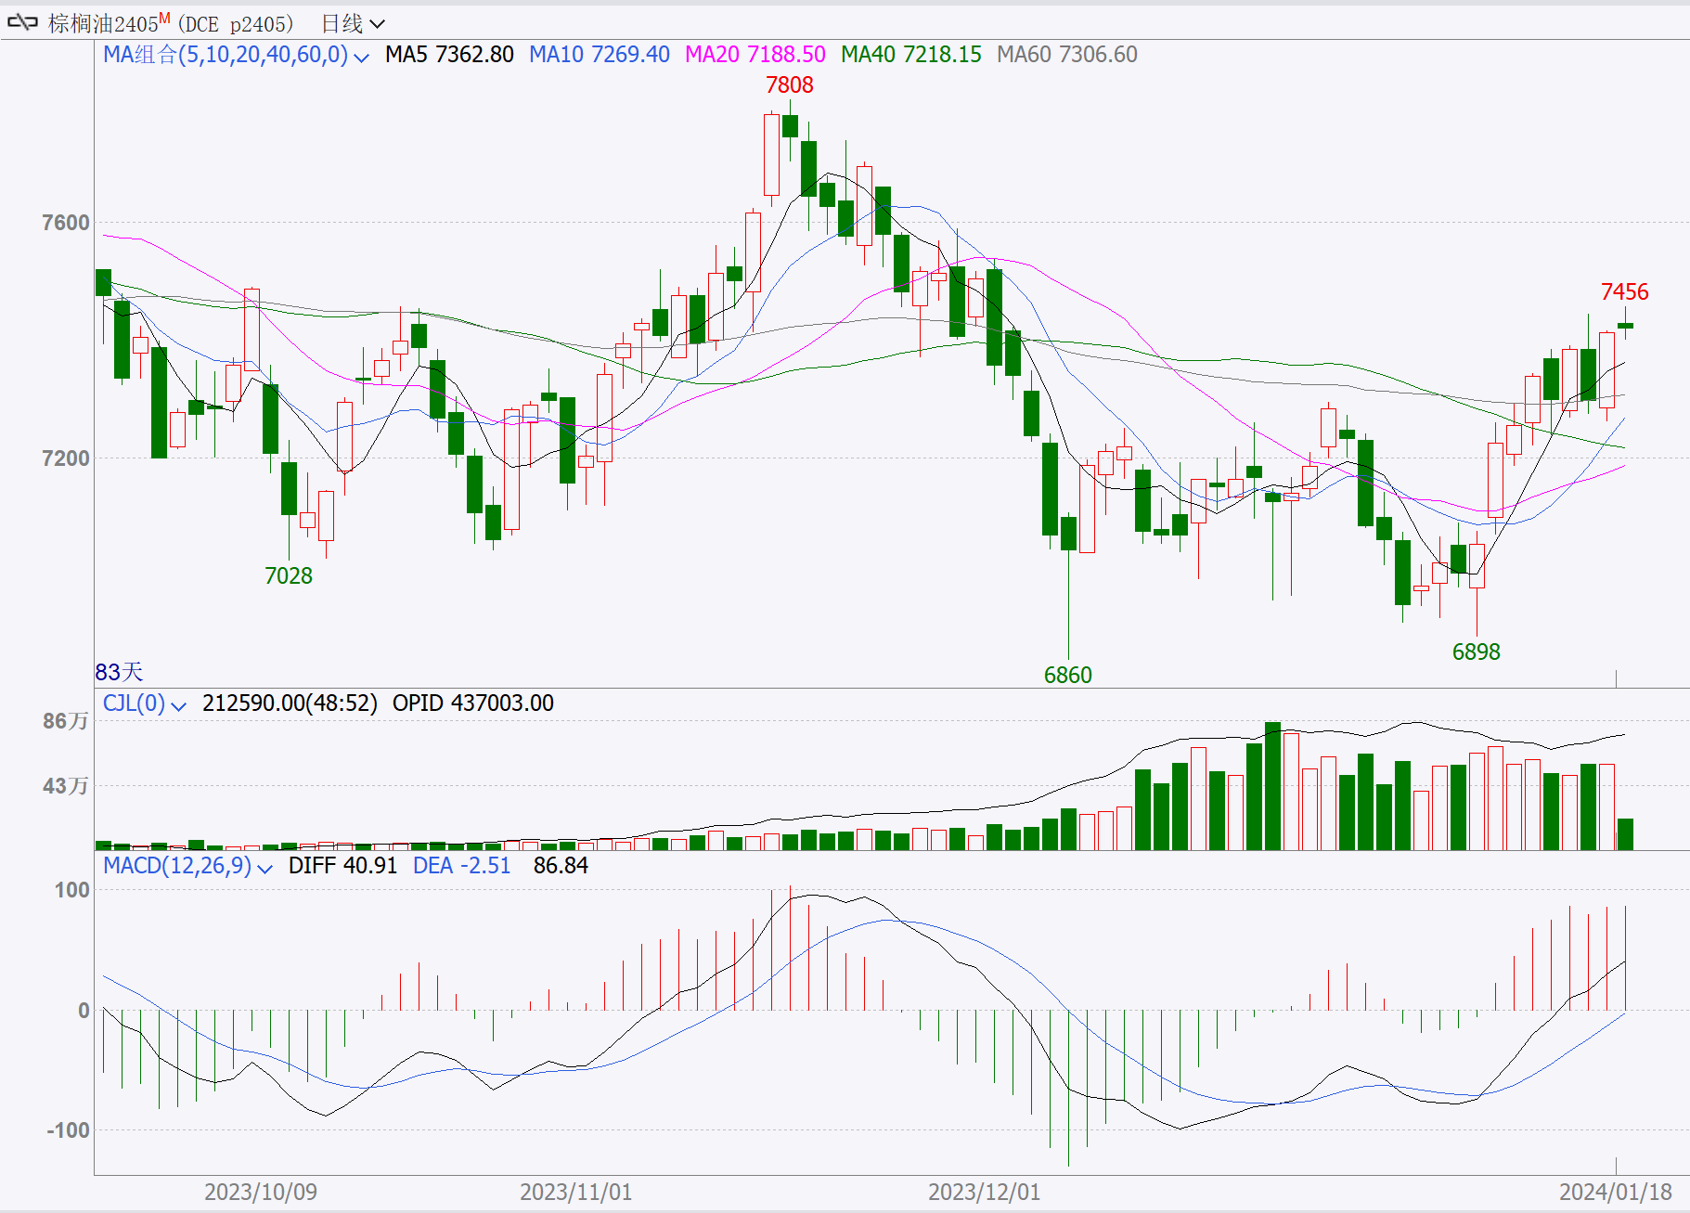
Task: Click the MA10 7269.40 value
Action: [600, 55]
